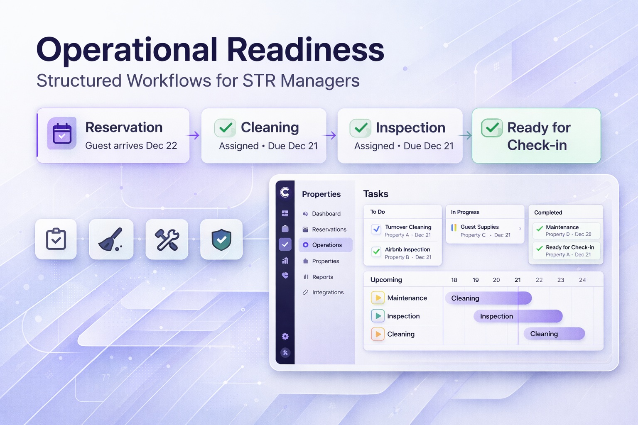638x425 pixels.
Task: Select the Operations menu item
Action: point(326,245)
